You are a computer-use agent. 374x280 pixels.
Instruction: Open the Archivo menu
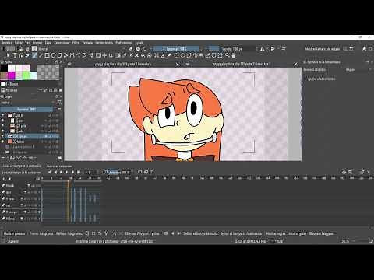tap(7, 43)
